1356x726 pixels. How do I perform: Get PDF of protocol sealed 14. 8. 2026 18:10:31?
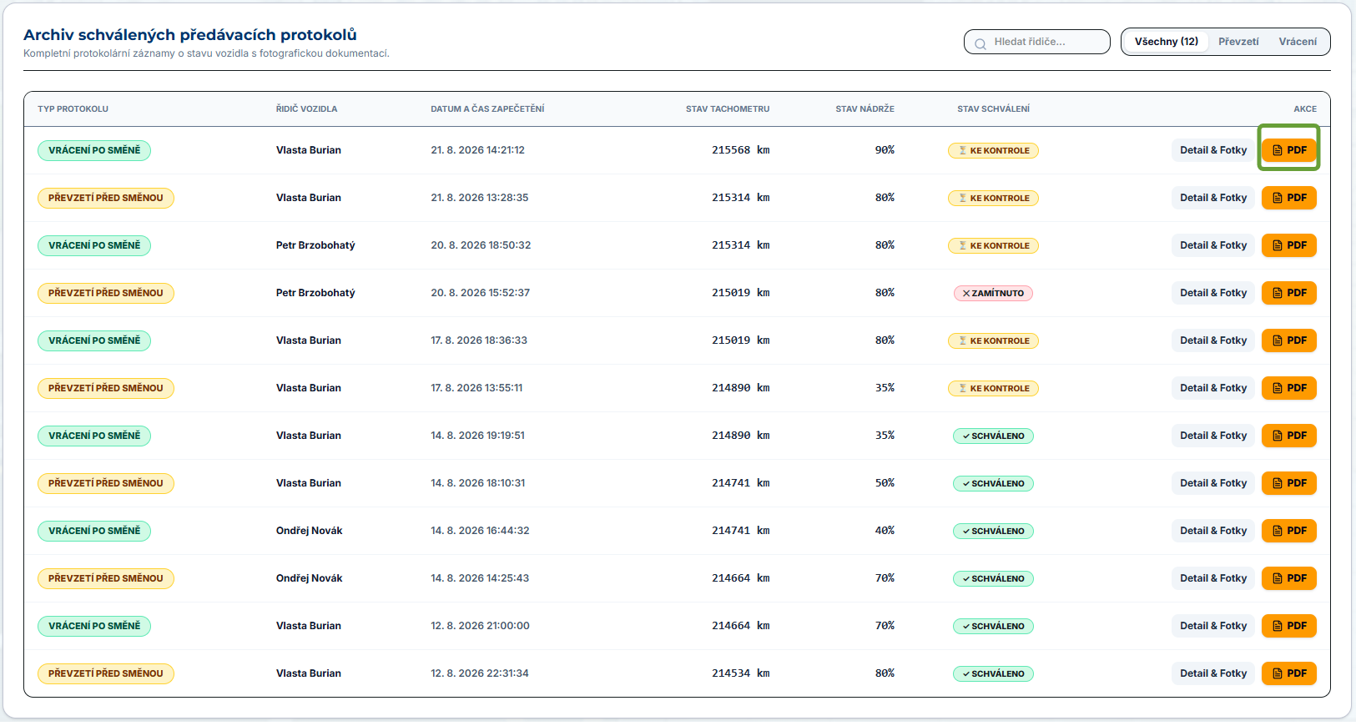1288,483
